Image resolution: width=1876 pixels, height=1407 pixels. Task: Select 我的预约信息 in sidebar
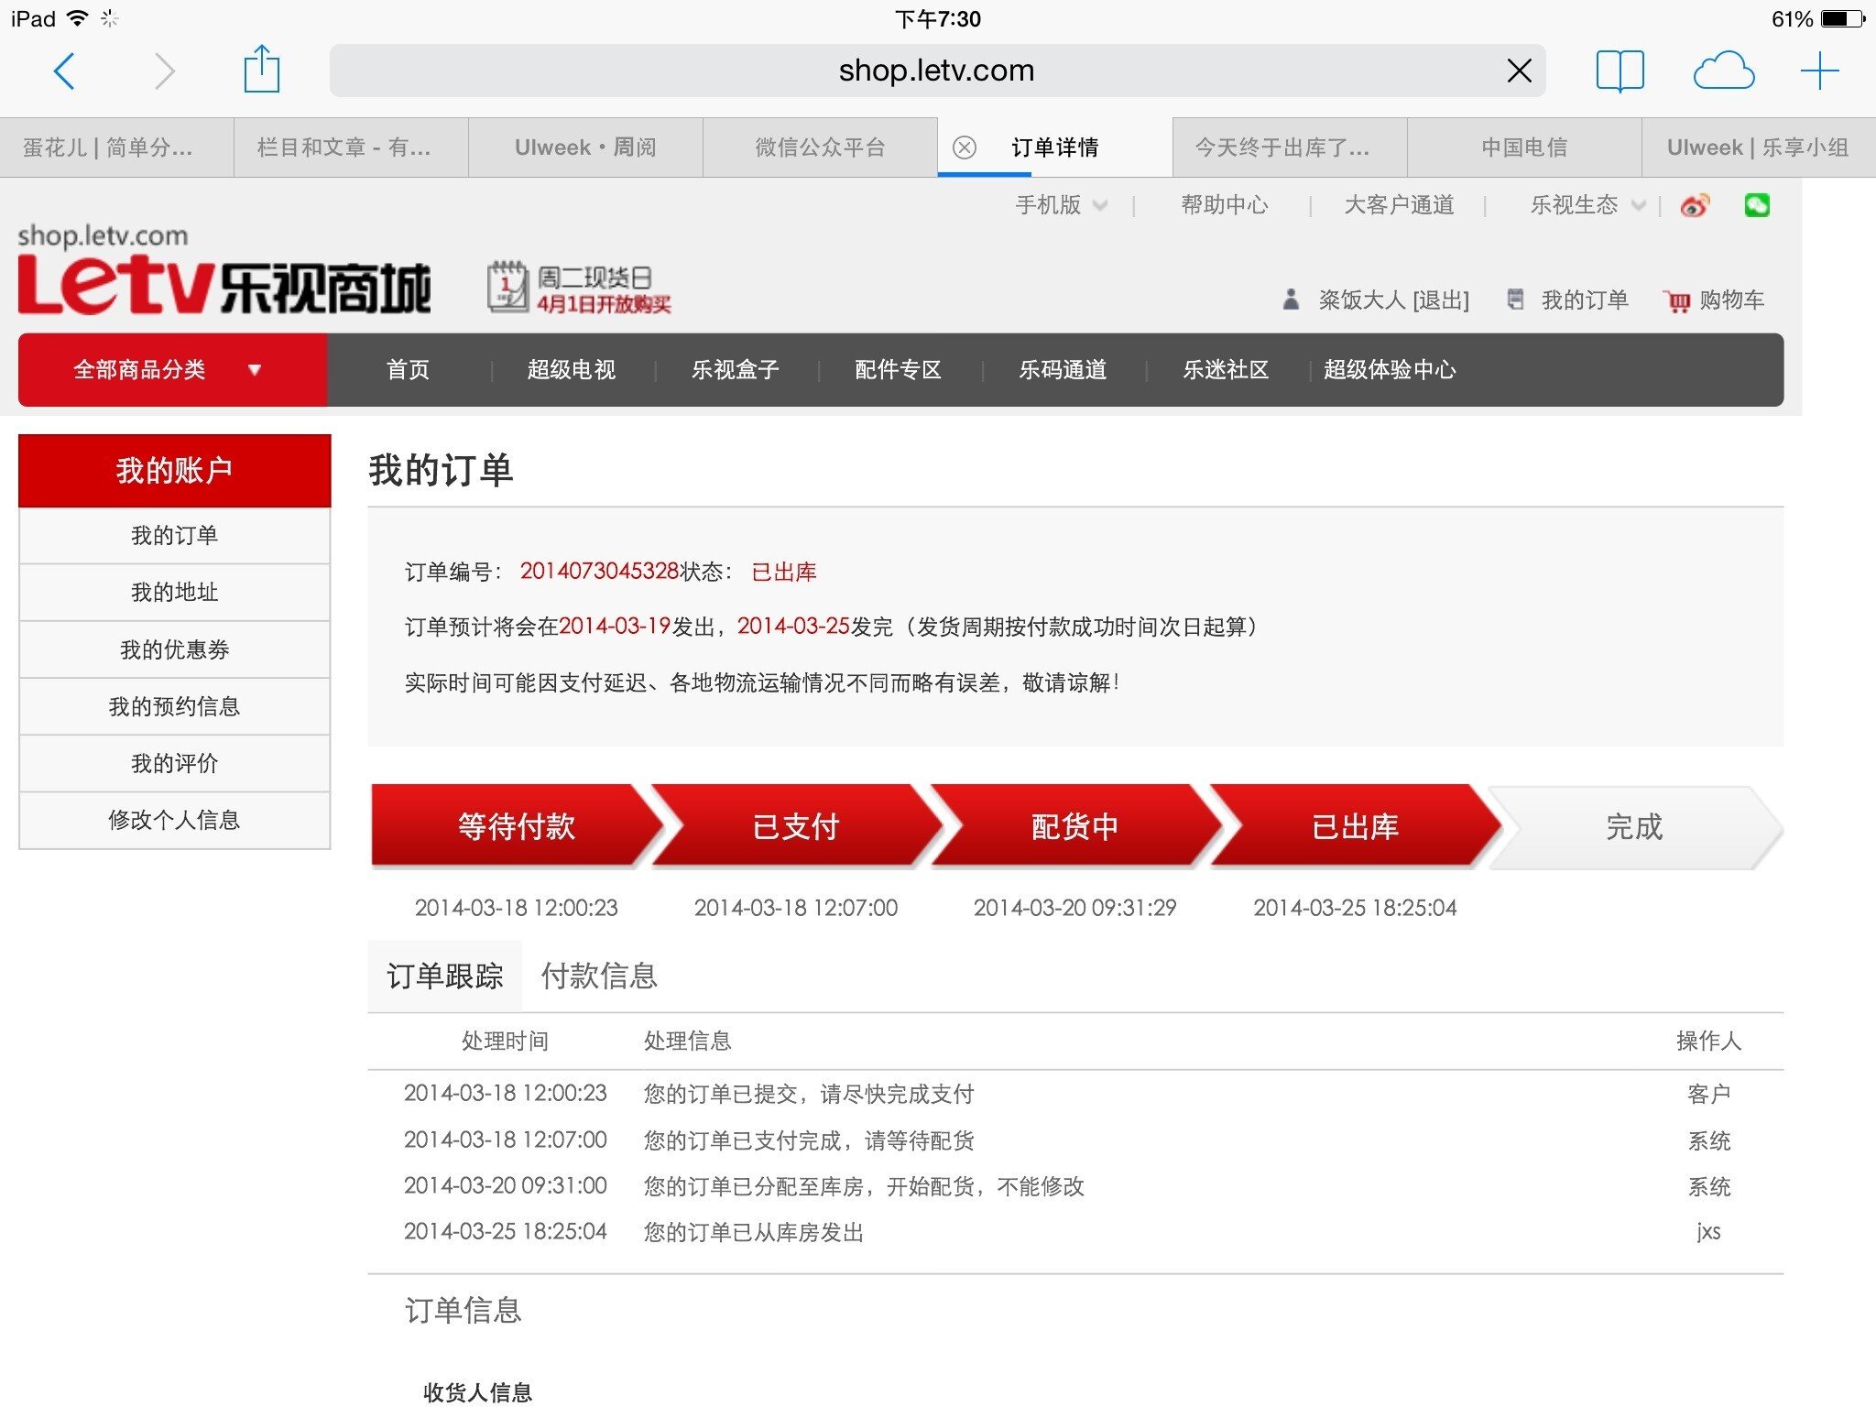pos(174,706)
